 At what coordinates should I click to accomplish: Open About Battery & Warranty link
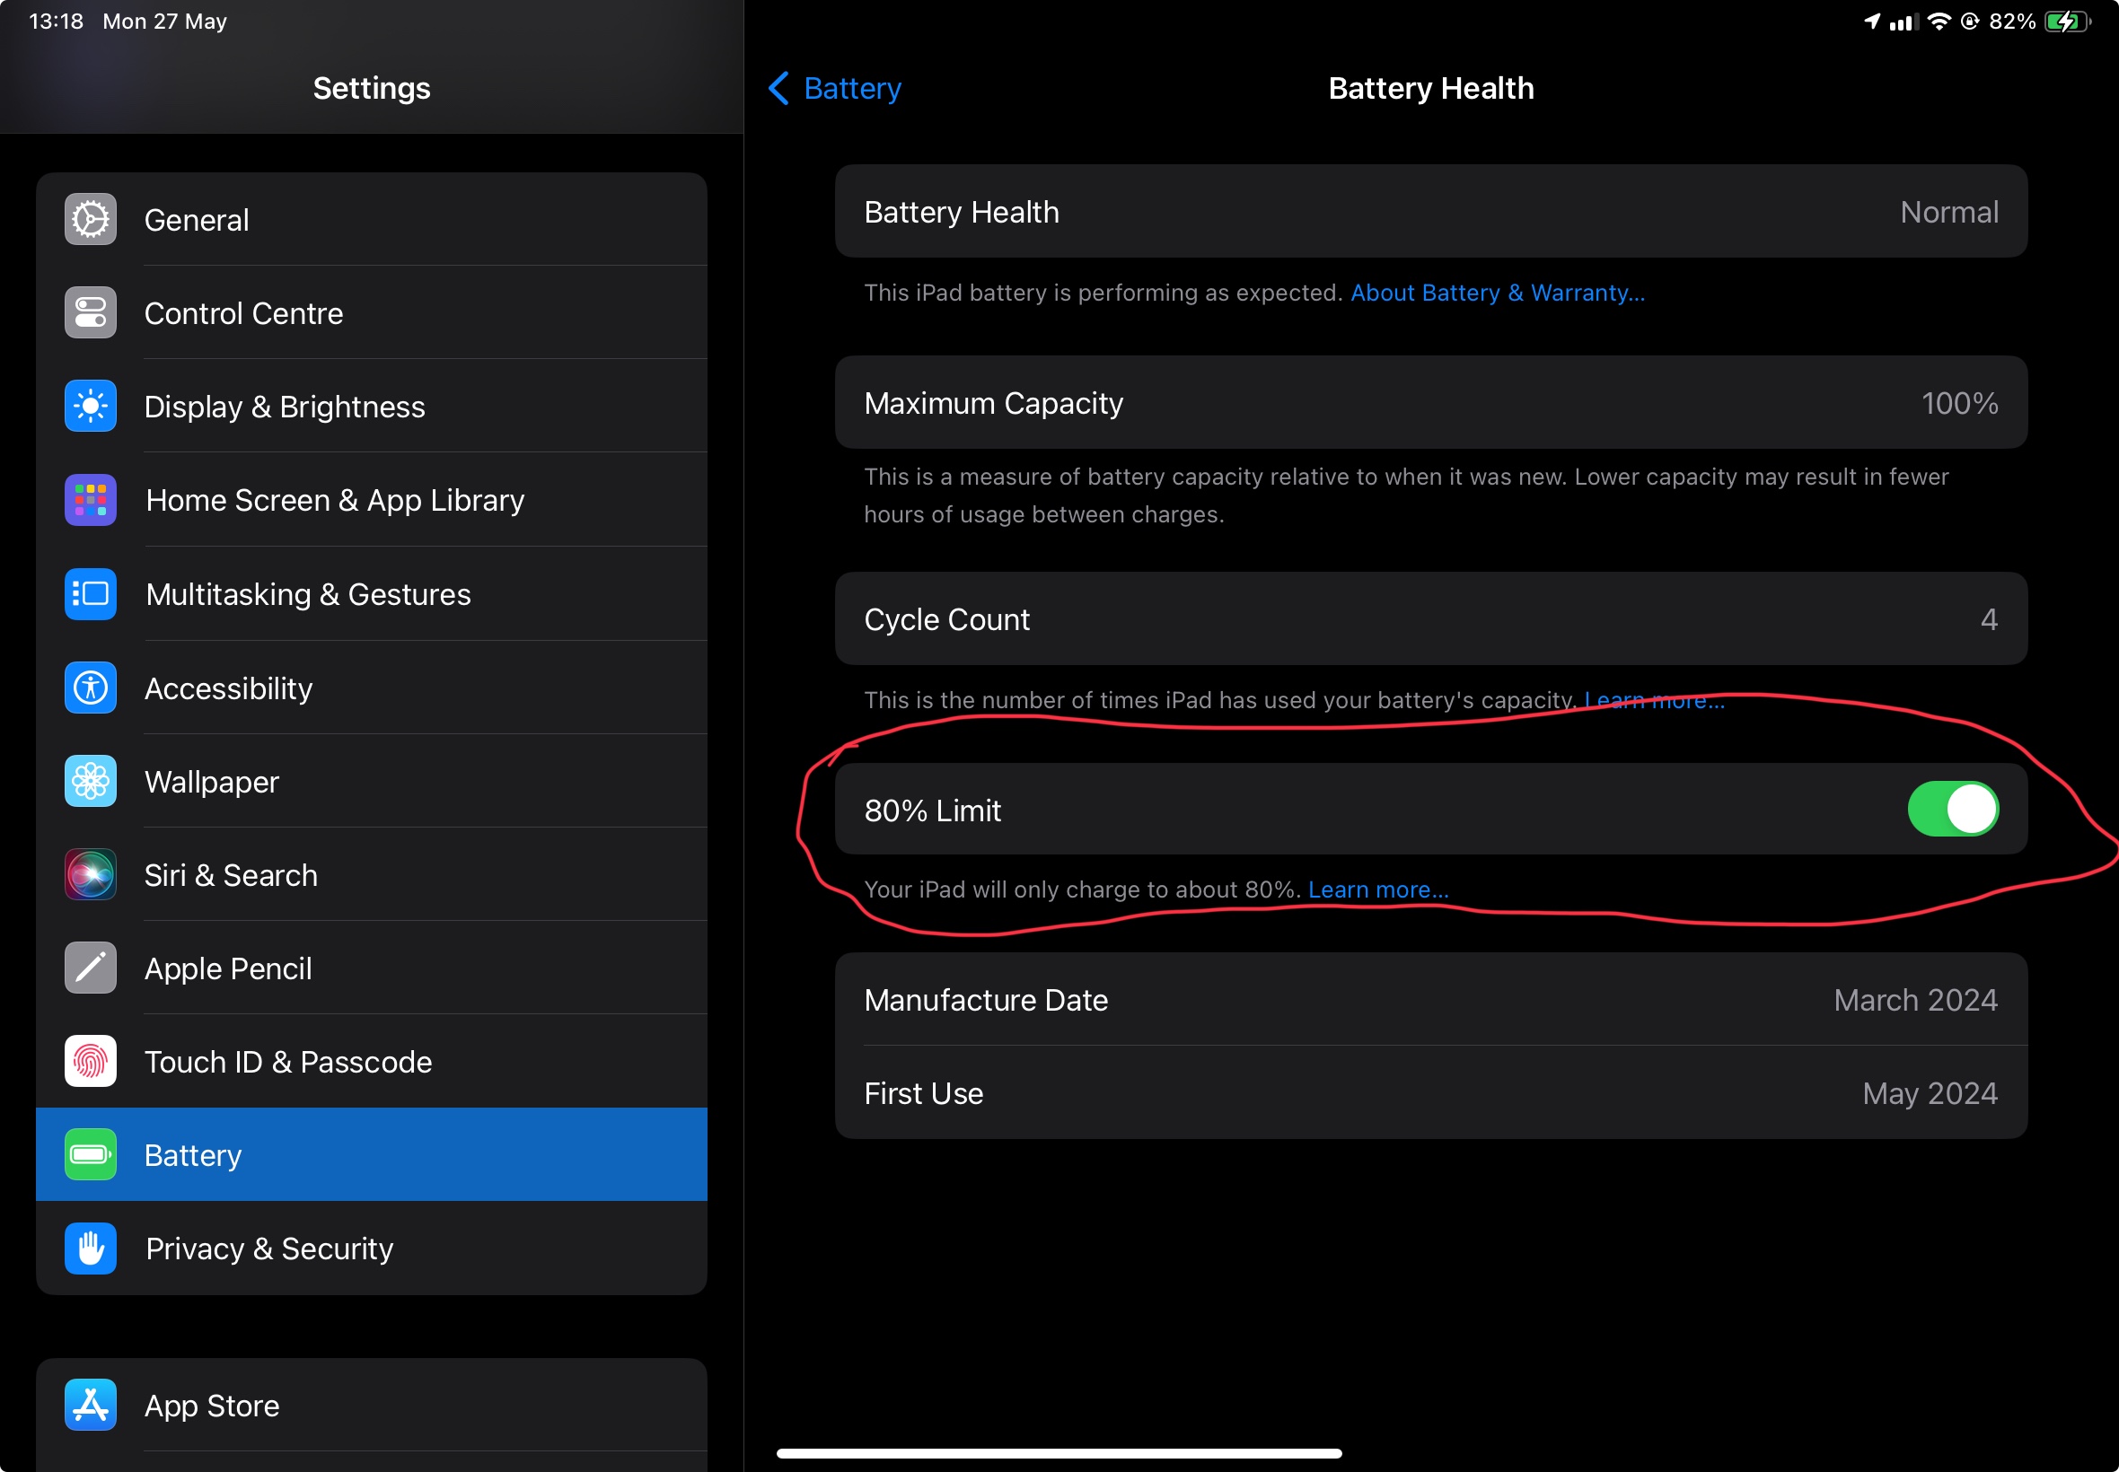1496,293
